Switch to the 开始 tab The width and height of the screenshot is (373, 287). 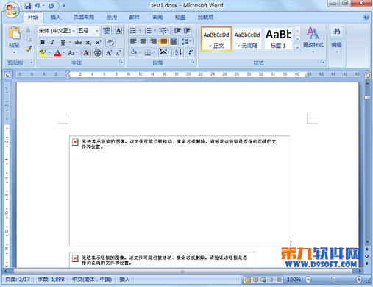point(33,17)
